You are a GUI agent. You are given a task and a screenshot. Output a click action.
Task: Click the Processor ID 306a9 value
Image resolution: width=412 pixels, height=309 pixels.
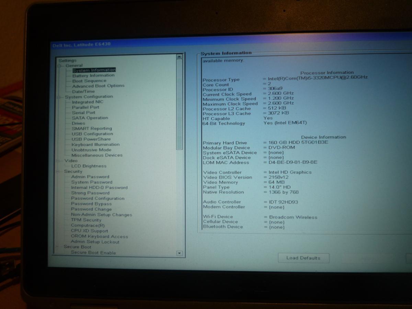pyautogui.click(x=275, y=89)
